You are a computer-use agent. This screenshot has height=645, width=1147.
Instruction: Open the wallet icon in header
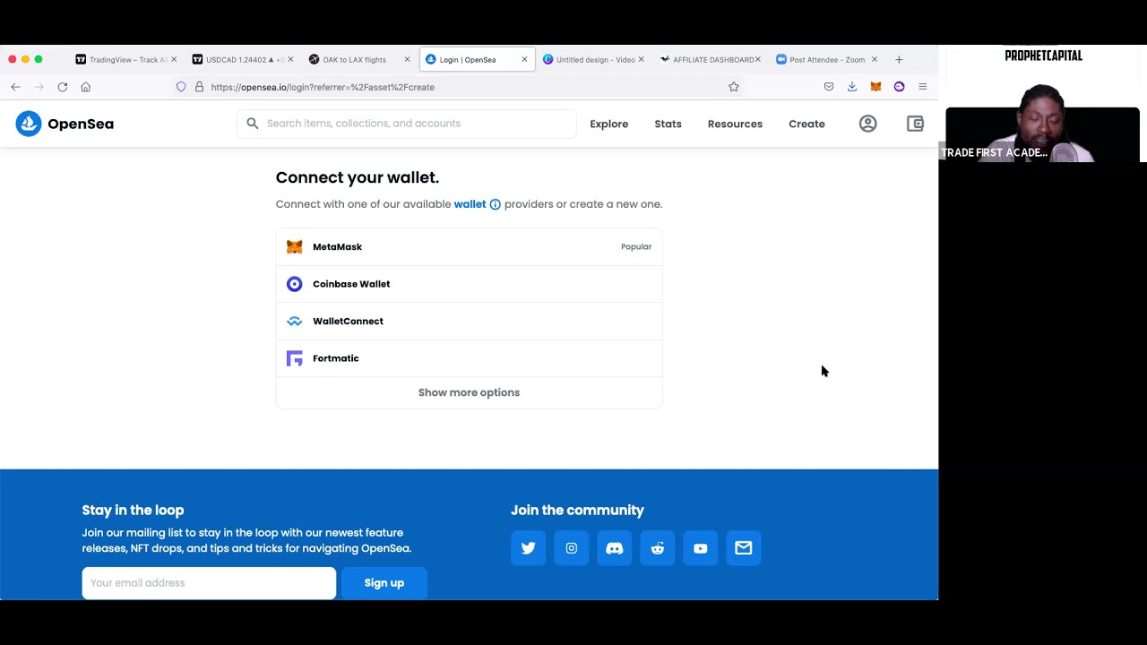(x=915, y=124)
